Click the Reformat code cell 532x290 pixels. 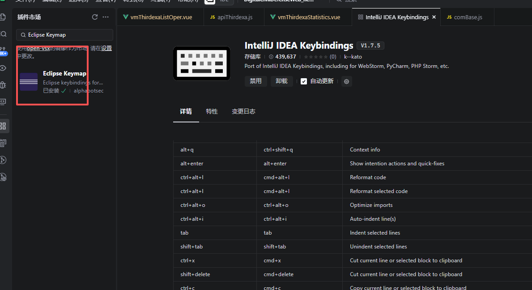click(437, 177)
